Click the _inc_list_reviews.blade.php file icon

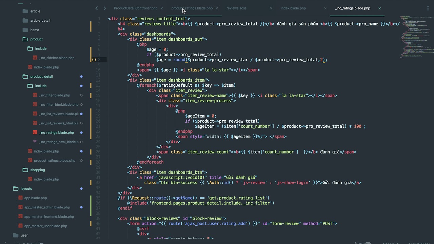35,114
